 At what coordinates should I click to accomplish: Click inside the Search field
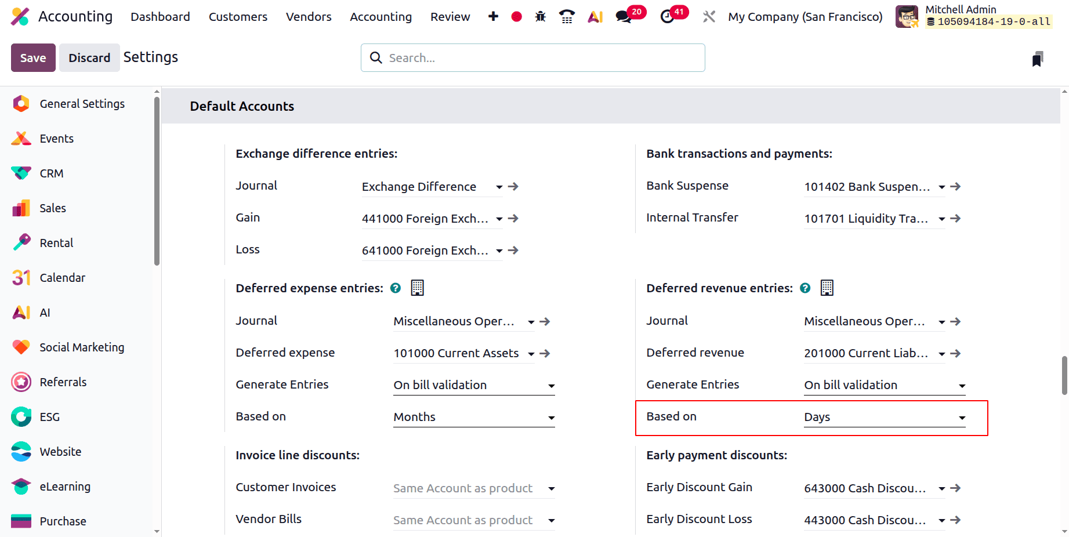(x=532, y=57)
